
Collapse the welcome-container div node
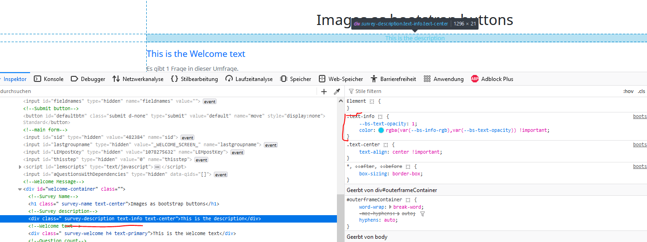pos(19,189)
